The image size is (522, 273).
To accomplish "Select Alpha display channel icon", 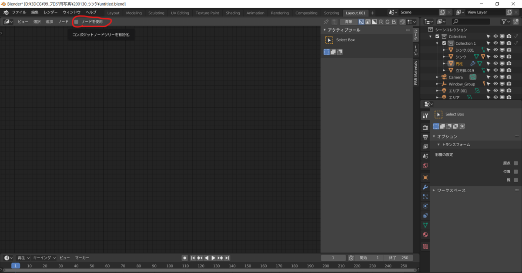I will tap(375, 22).
